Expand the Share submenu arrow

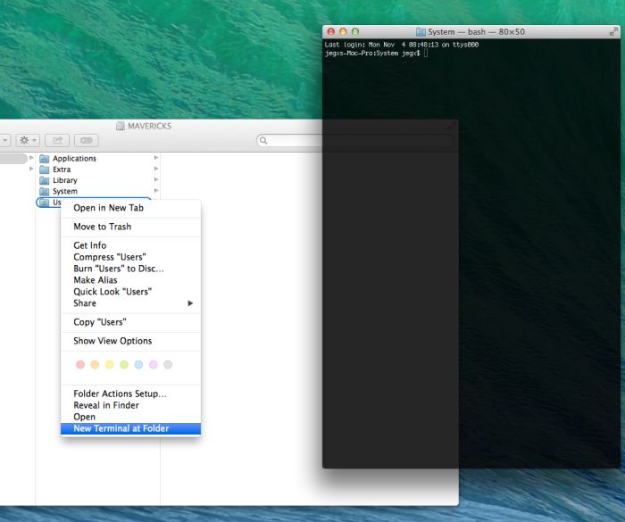click(190, 303)
